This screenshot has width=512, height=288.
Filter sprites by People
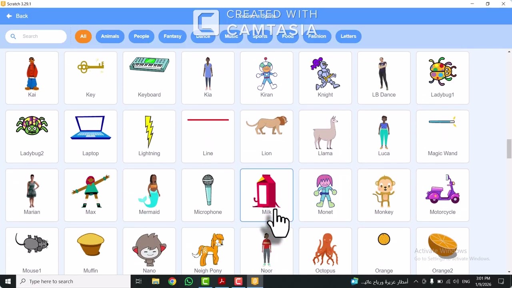tap(141, 36)
